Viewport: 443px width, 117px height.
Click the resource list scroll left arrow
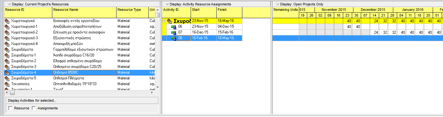click(x=7, y=93)
